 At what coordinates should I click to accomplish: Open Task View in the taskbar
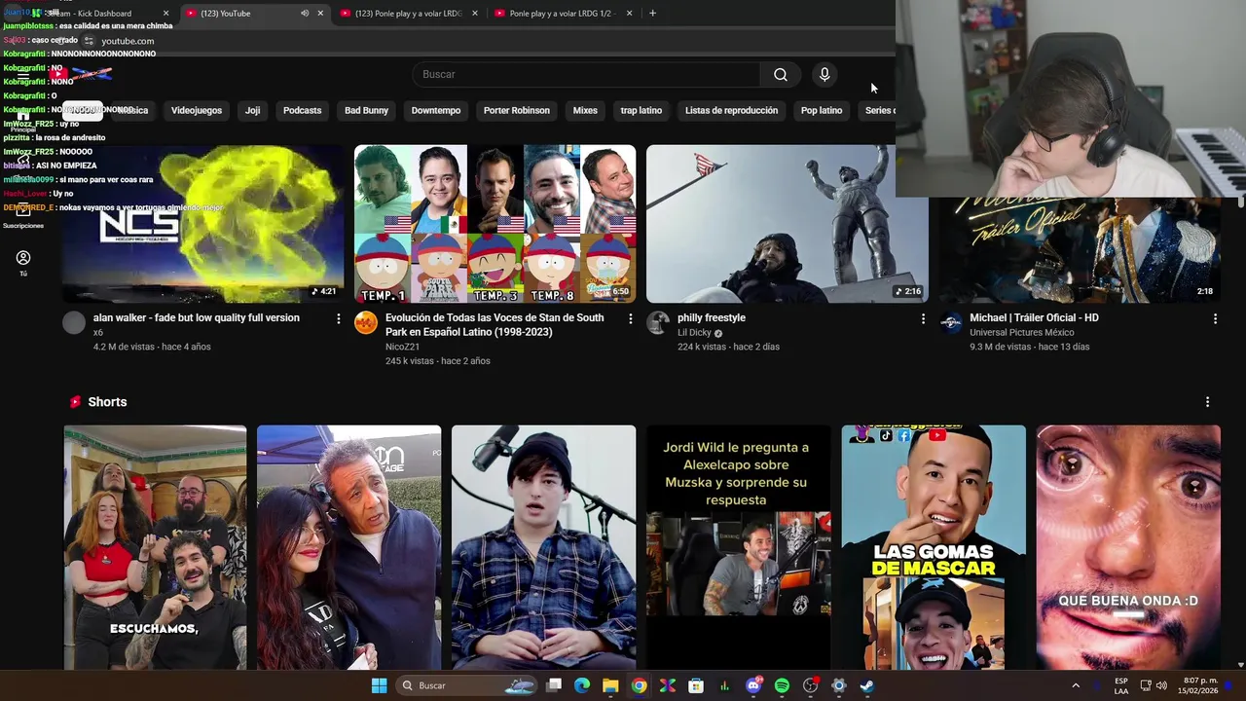click(554, 685)
